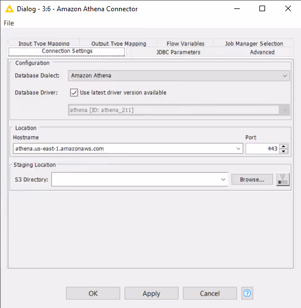The image size is (301, 308).
Task: Maximize the Amazon Athena Connector dialog
Action: tap(262, 8)
